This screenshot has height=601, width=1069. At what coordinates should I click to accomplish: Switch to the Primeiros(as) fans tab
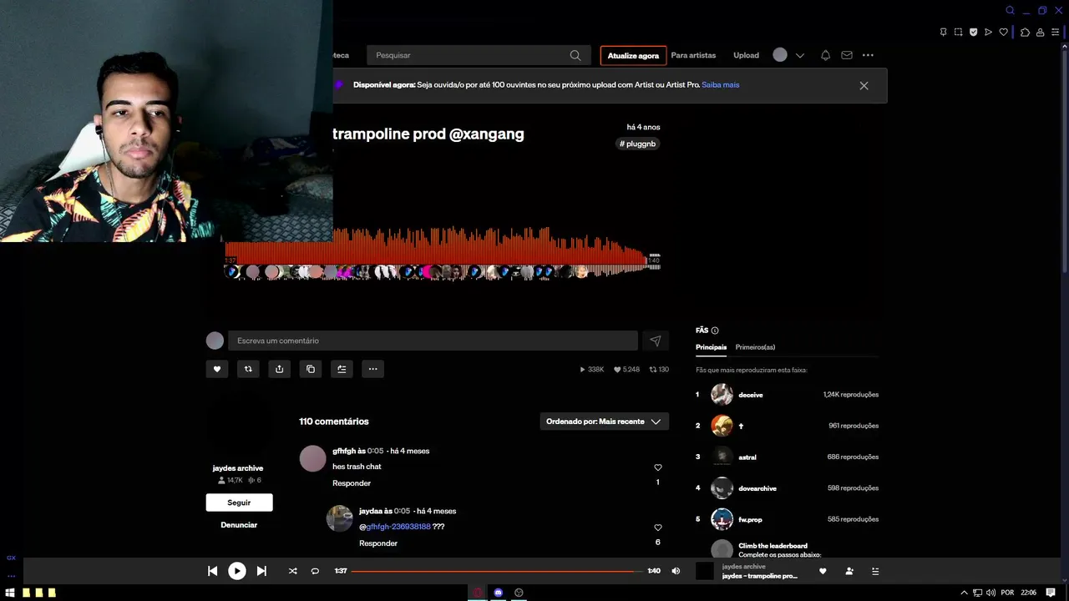(755, 347)
